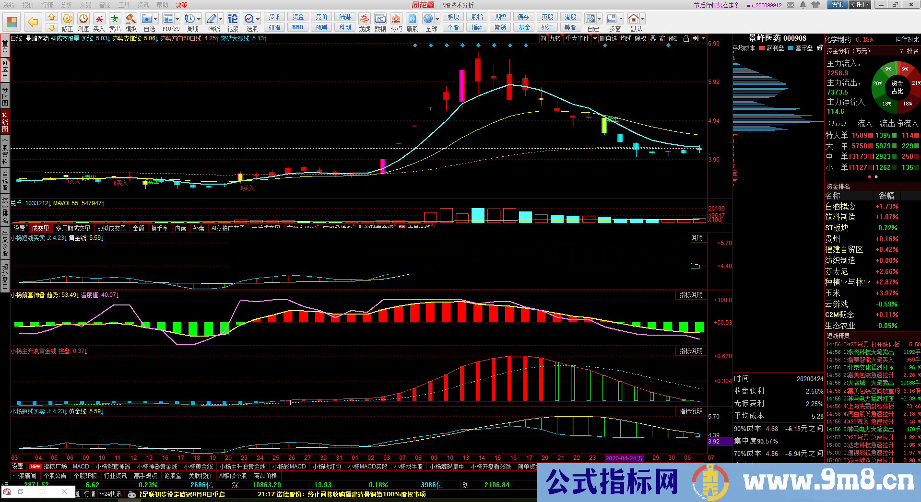The width and height of the screenshot is (921, 502).
Task: Click the mail envelope icon in title bar
Action: point(790,5)
